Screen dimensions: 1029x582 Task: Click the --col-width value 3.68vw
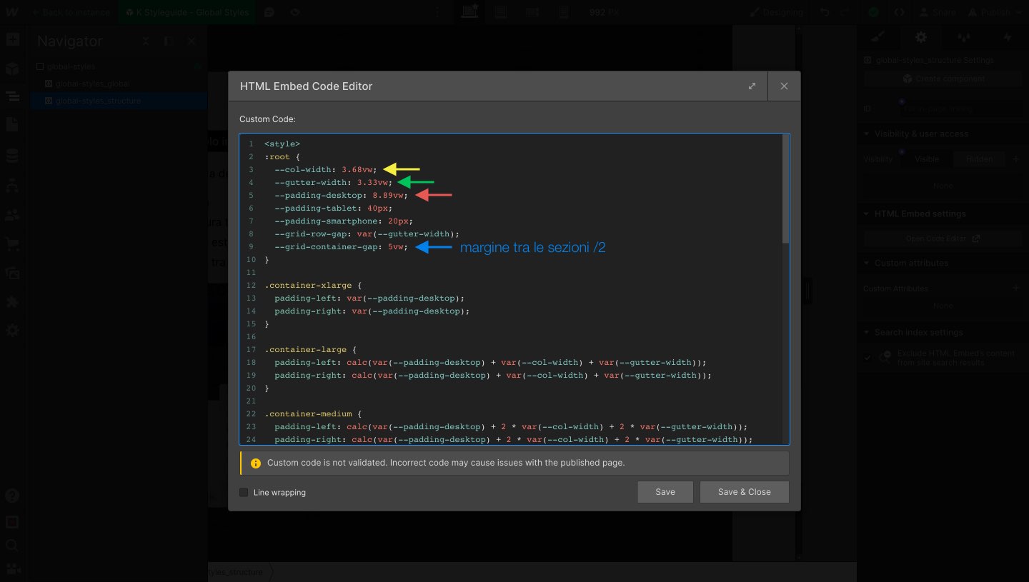(359, 169)
